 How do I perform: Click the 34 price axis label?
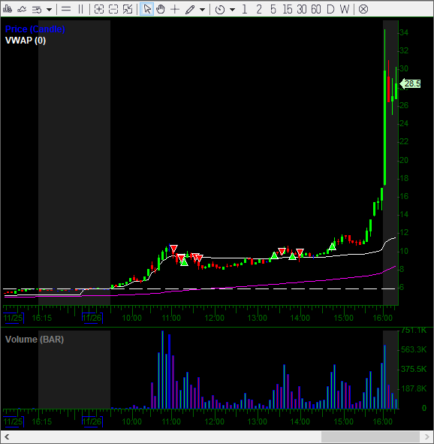404,32
